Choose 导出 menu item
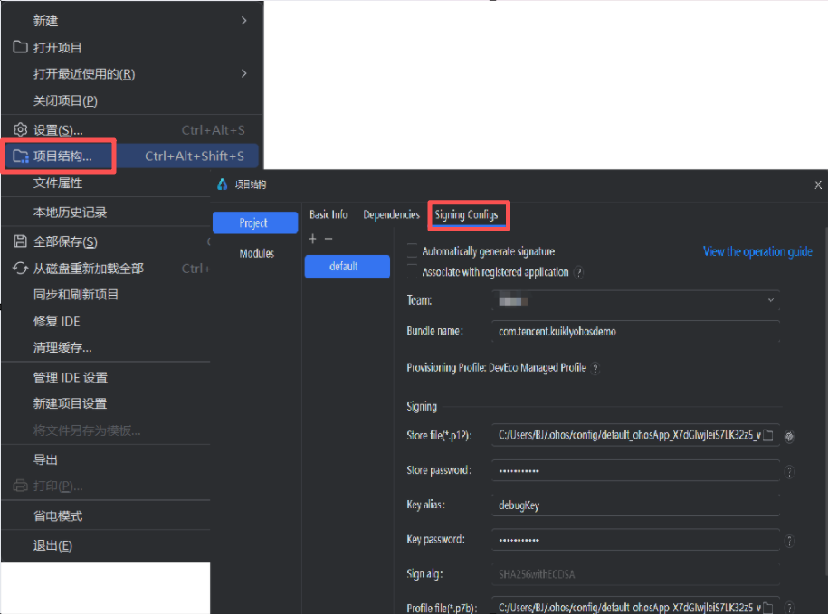Image resolution: width=828 pixels, height=614 pixels. tap(106, 459)
